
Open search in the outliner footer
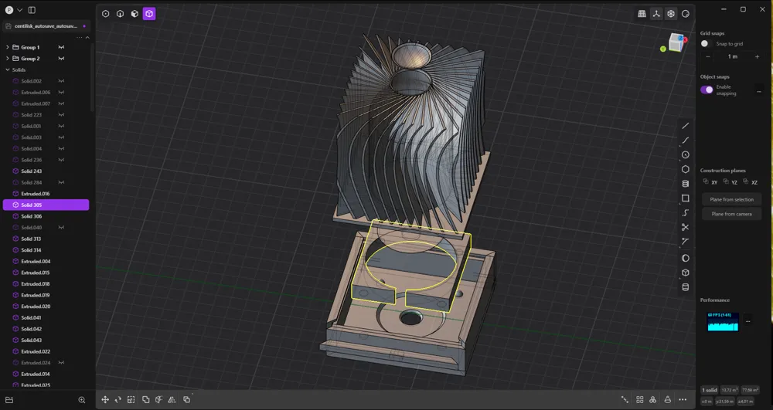point(82,400)
